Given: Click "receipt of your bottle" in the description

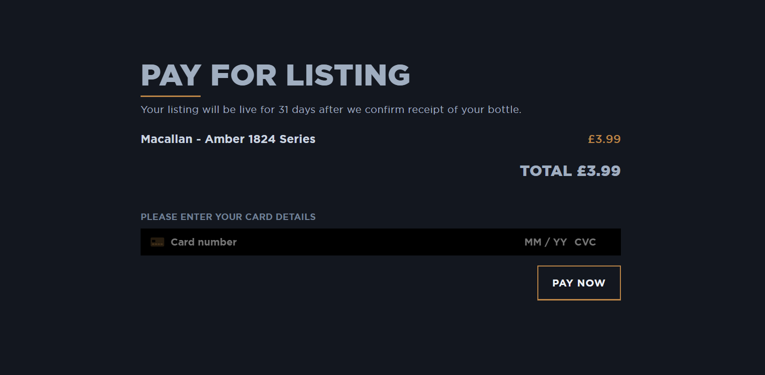Looking at the screenshot, I should coord(464,109).
